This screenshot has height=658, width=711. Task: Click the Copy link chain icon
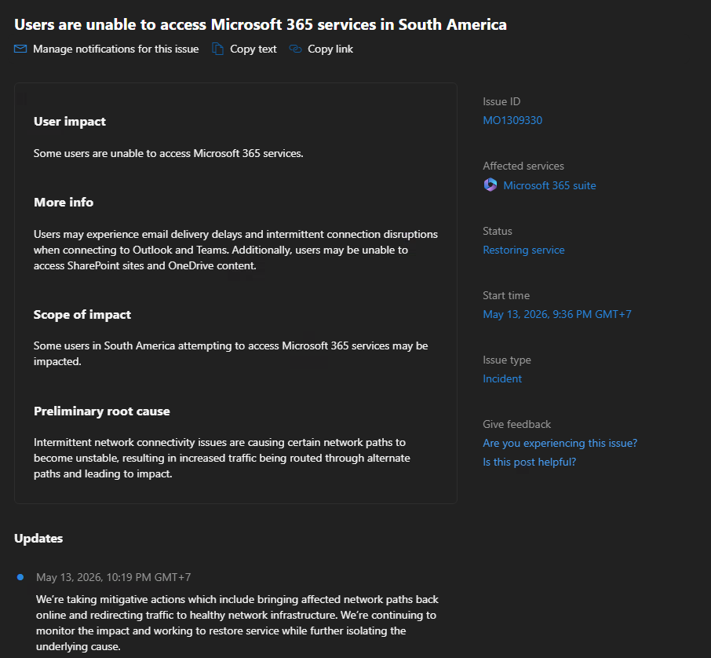tap(295, 49)
